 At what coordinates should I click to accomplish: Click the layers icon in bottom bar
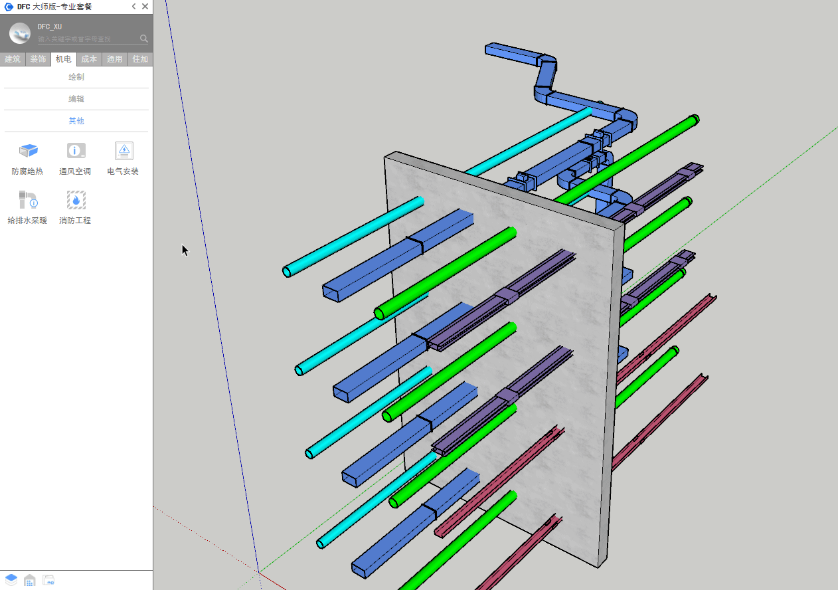click(11, 580)
